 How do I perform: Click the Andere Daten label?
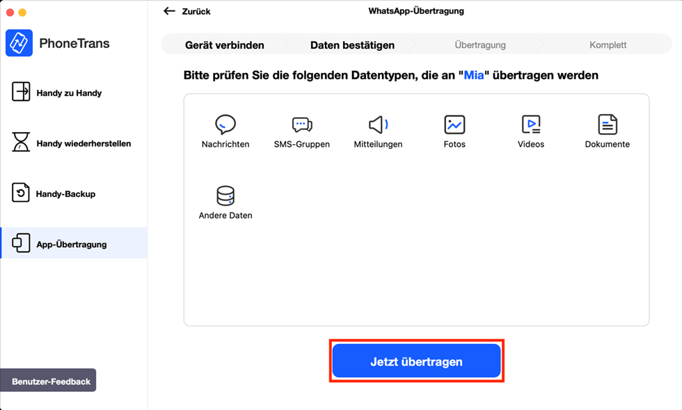(225, 216)
